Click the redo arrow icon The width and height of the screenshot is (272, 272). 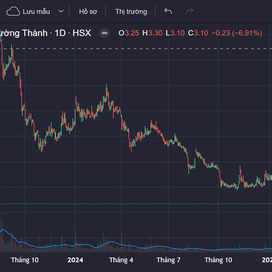pos(189,11)
